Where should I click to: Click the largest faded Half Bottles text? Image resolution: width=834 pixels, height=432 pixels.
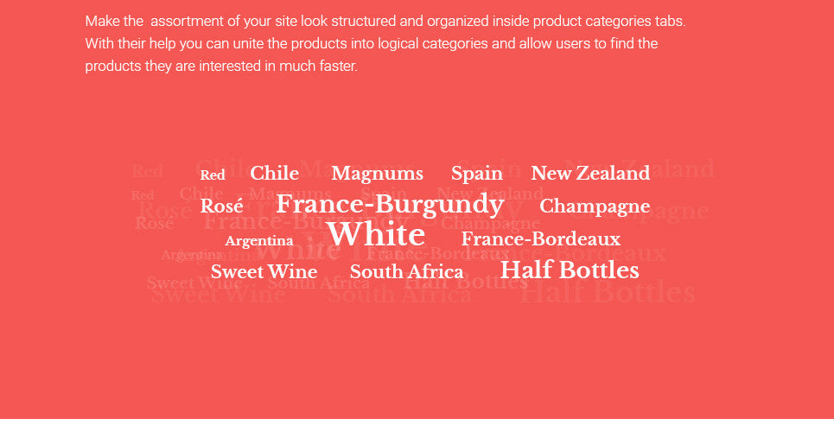click(608, 293)
